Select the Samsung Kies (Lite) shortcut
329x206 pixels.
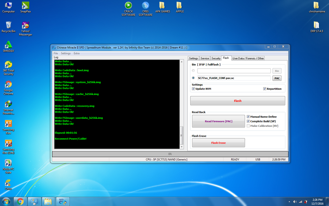point(8,147)
